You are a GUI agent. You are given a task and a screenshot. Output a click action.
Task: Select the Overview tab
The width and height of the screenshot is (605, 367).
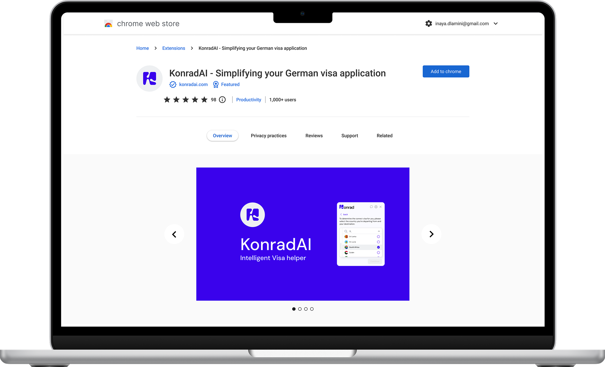tap(222, 136)
